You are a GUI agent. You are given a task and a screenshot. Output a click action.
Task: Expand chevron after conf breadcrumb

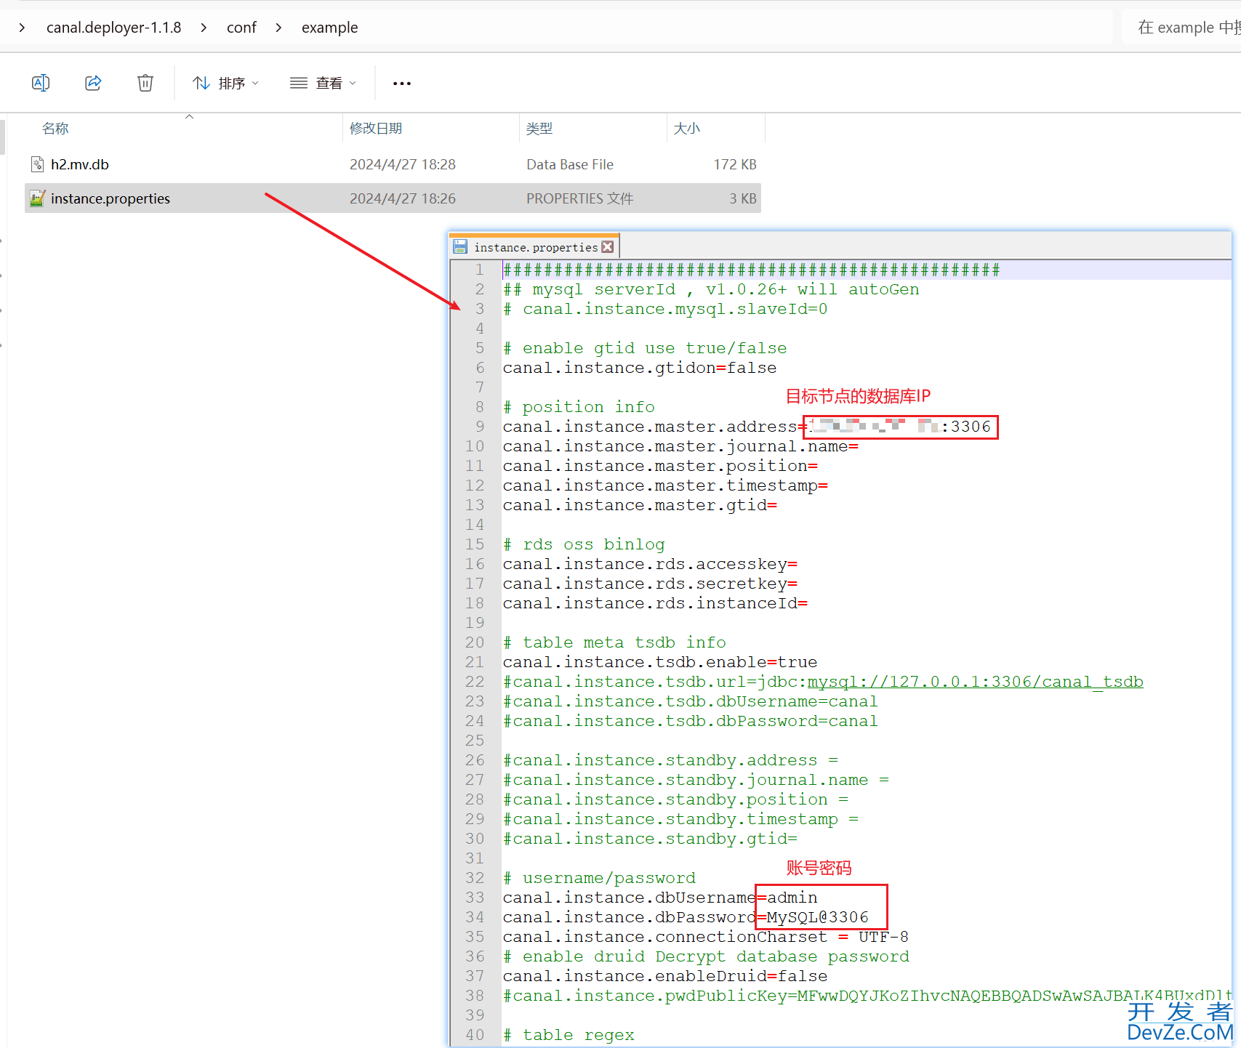pos(278,28)
